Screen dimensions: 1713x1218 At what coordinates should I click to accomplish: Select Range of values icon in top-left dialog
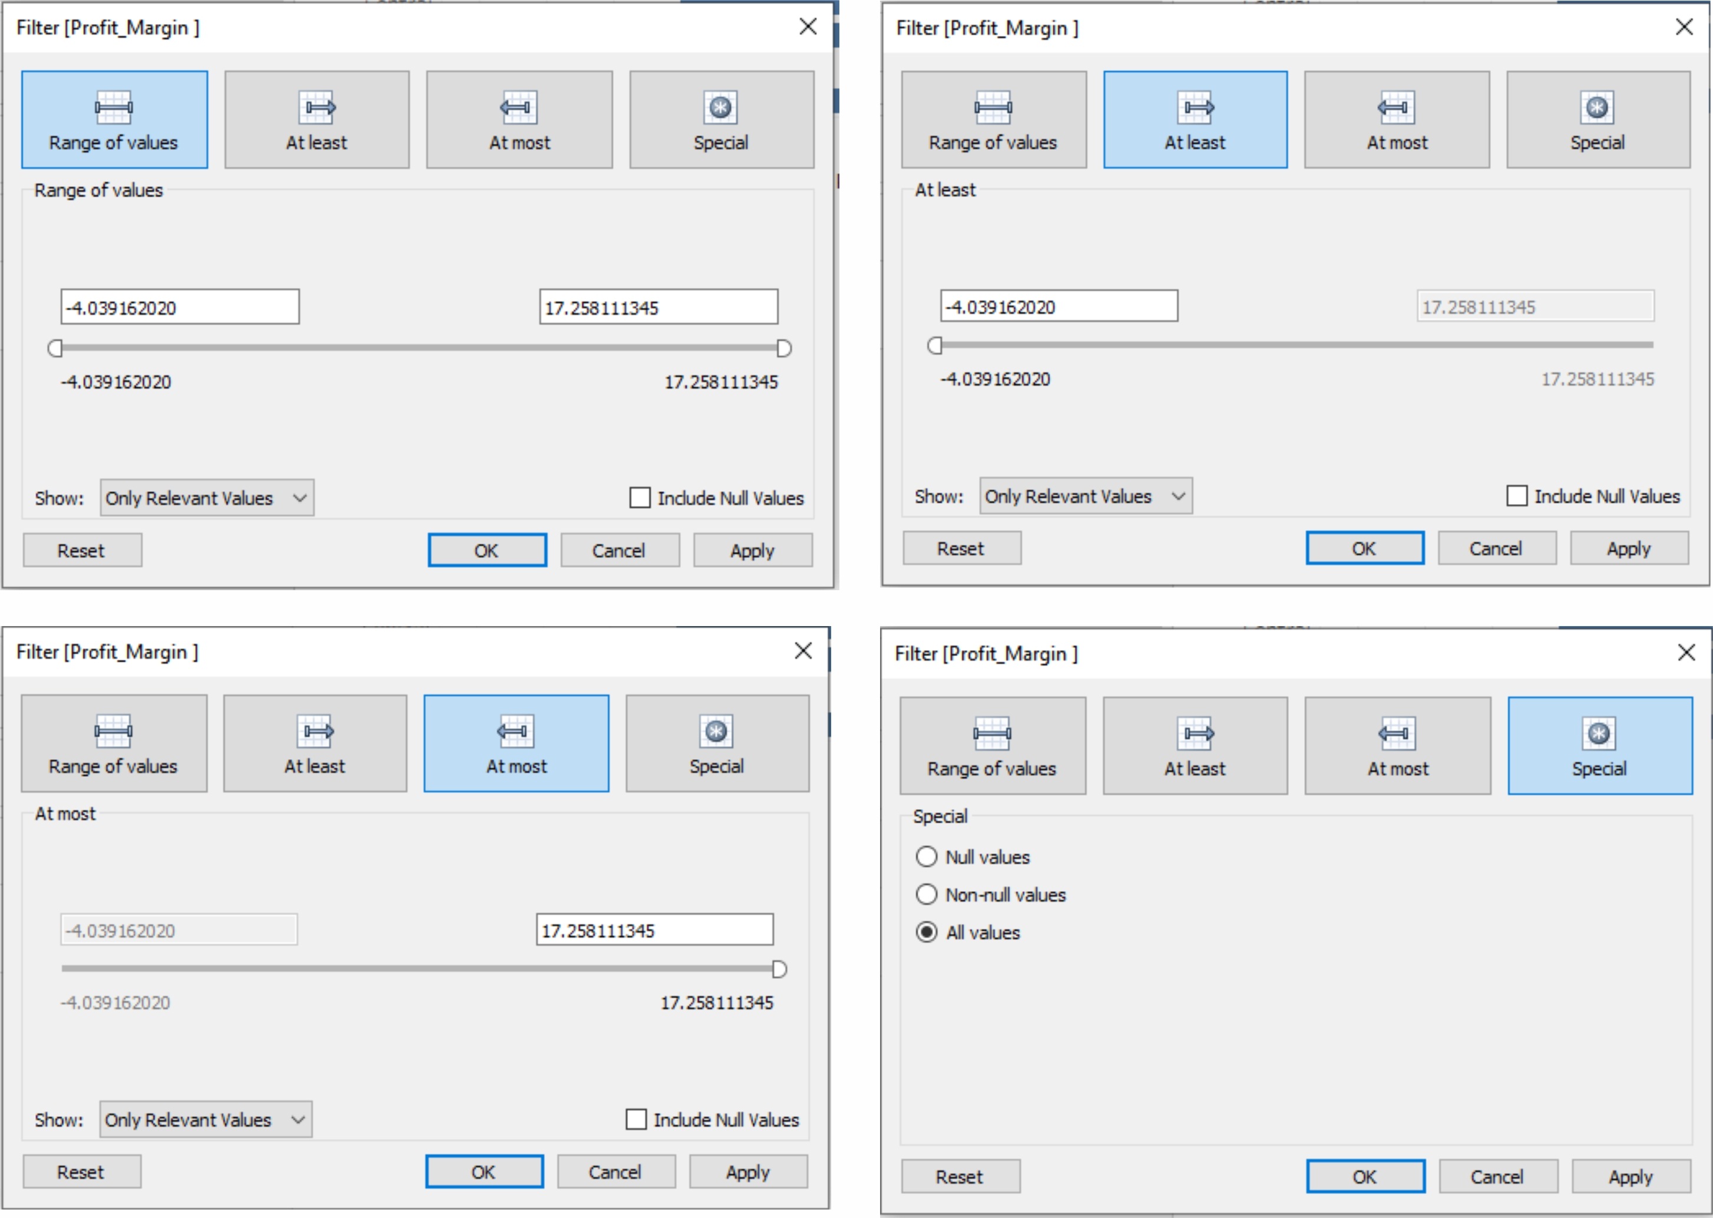tap(114, 120)
